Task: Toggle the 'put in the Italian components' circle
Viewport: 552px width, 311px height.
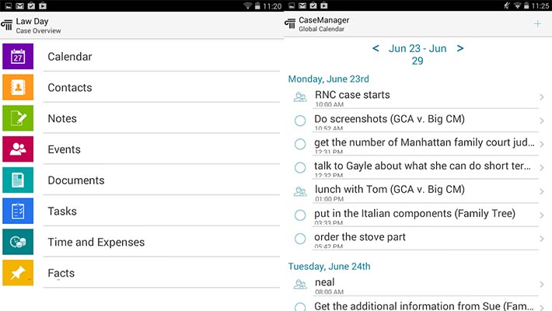Action: [300, 215]
